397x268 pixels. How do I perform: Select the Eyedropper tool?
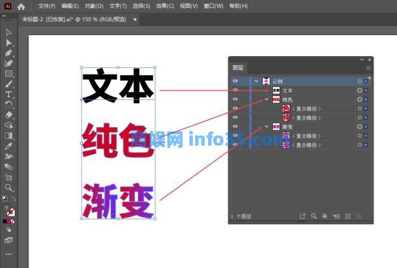pyautogui.click(x=9, y=146)
